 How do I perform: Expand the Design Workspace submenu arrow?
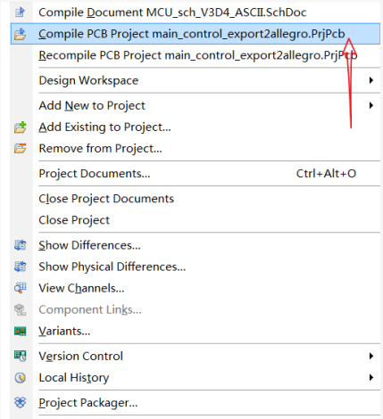(x=371, y=80)
